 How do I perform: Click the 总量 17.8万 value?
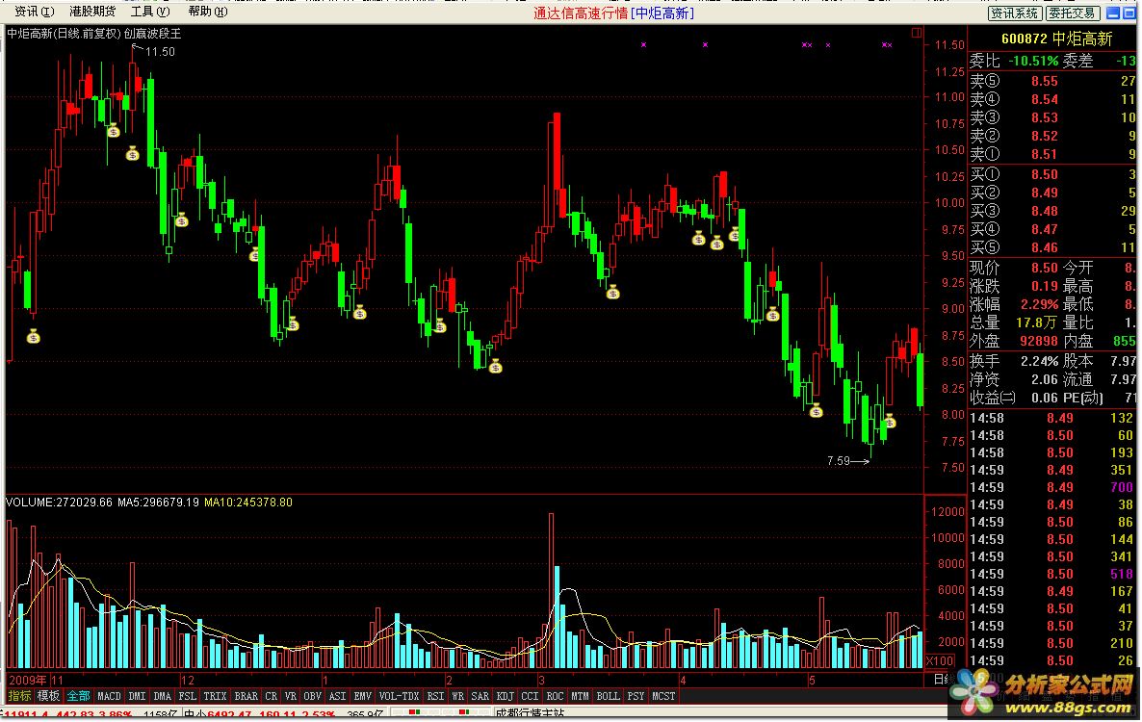(x=1036, y=322)
